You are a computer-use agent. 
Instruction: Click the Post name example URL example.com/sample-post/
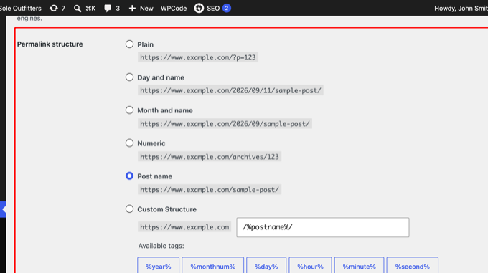(x=210, y=189)
